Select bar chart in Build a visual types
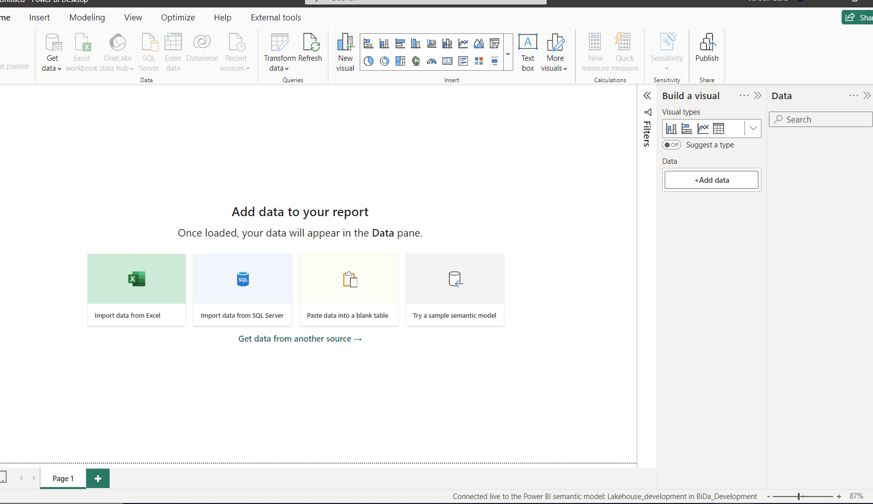This screenshot has height=504, width=873. pos(687,128)
